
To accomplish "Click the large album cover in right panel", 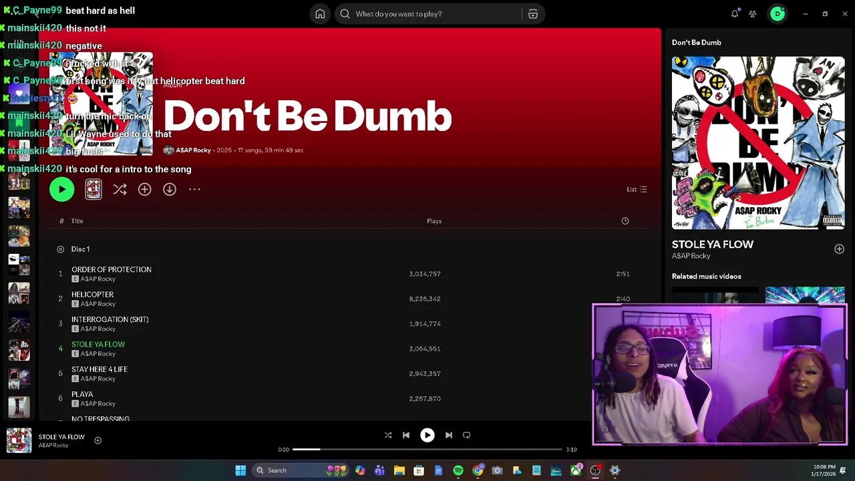I will coord(758,143).
